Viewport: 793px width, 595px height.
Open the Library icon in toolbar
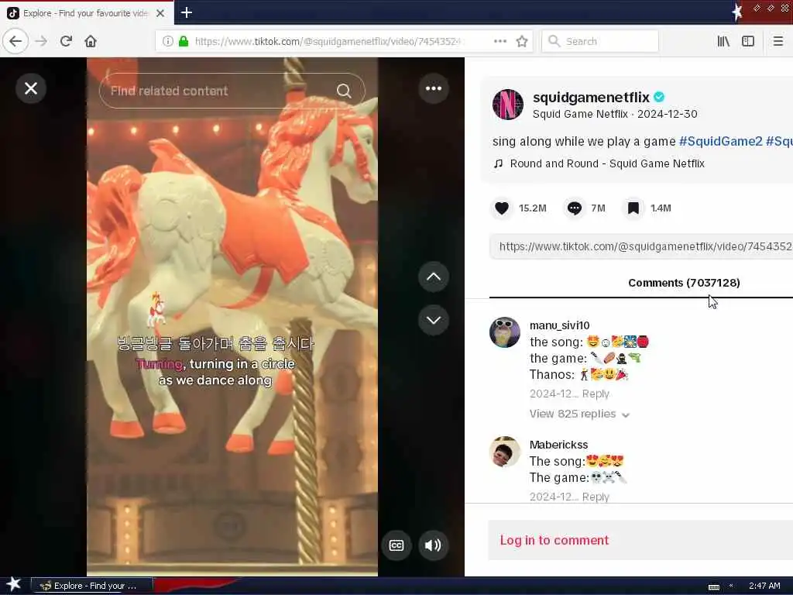(723, 41)
